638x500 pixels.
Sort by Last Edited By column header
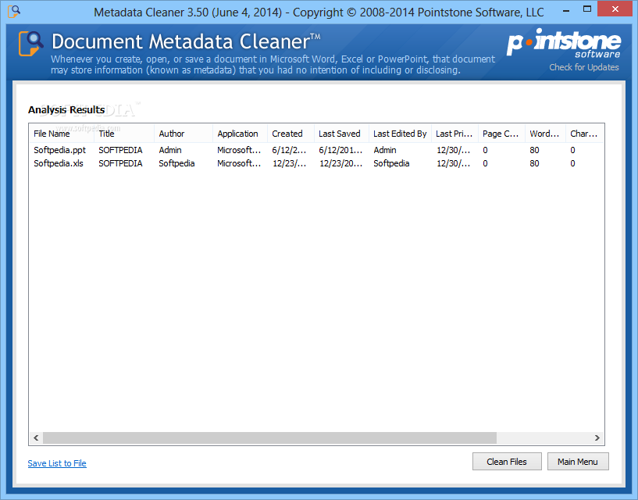[x=401, y=134]
